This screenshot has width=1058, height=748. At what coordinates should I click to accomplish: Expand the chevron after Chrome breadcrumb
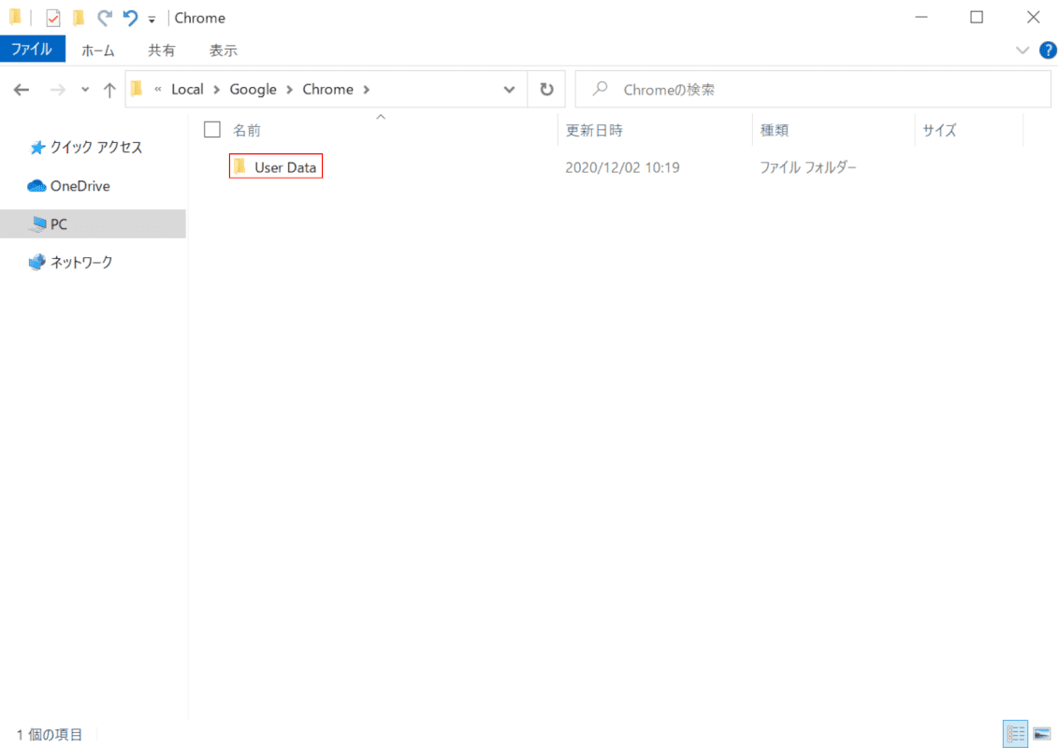pos(367,90)
